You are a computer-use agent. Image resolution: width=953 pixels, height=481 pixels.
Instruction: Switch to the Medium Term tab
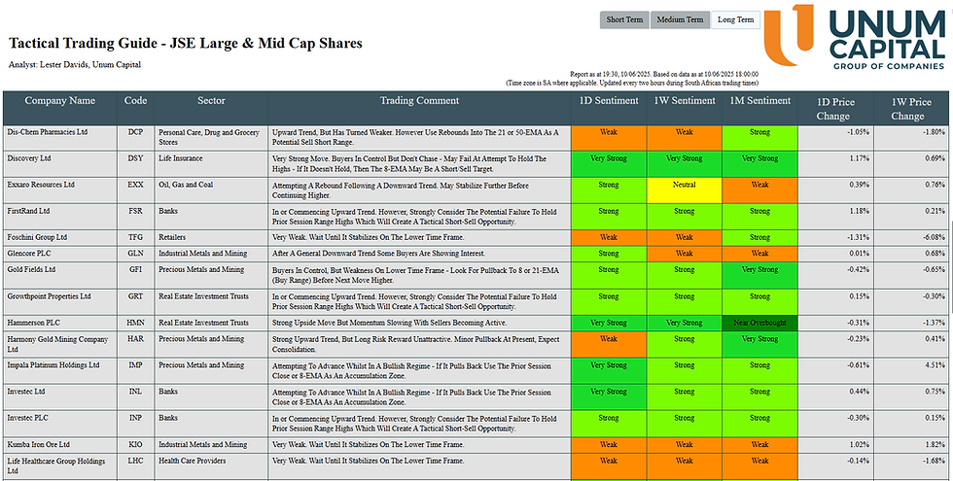680,19
